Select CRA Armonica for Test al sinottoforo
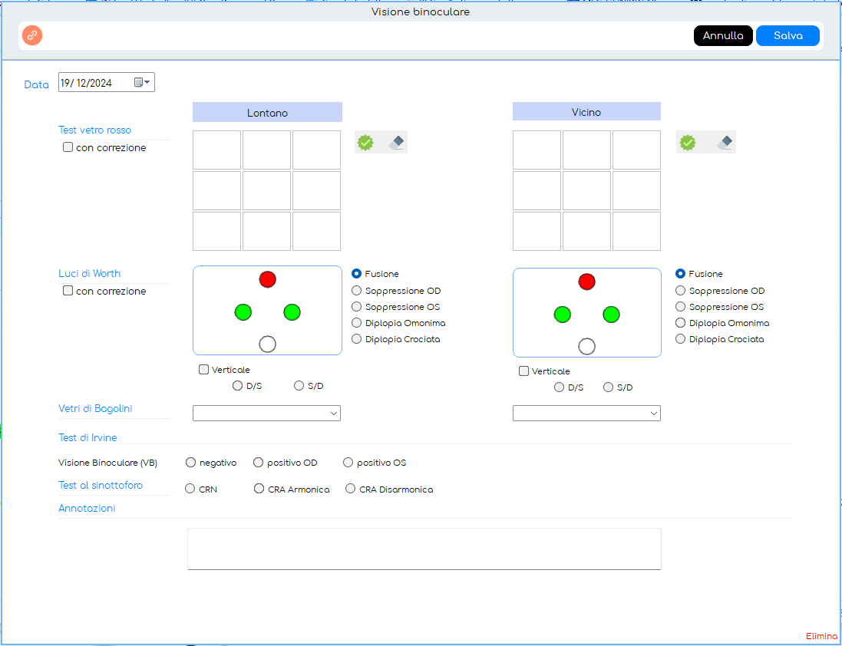The width and height of the screenshot is (842, 646). [x=259, y=489]
